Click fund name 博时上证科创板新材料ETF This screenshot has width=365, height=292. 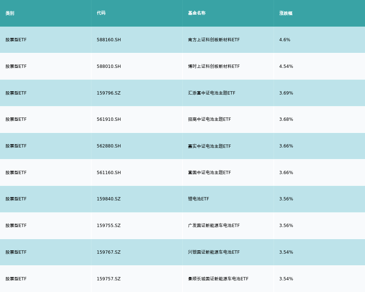pos(214,66)
